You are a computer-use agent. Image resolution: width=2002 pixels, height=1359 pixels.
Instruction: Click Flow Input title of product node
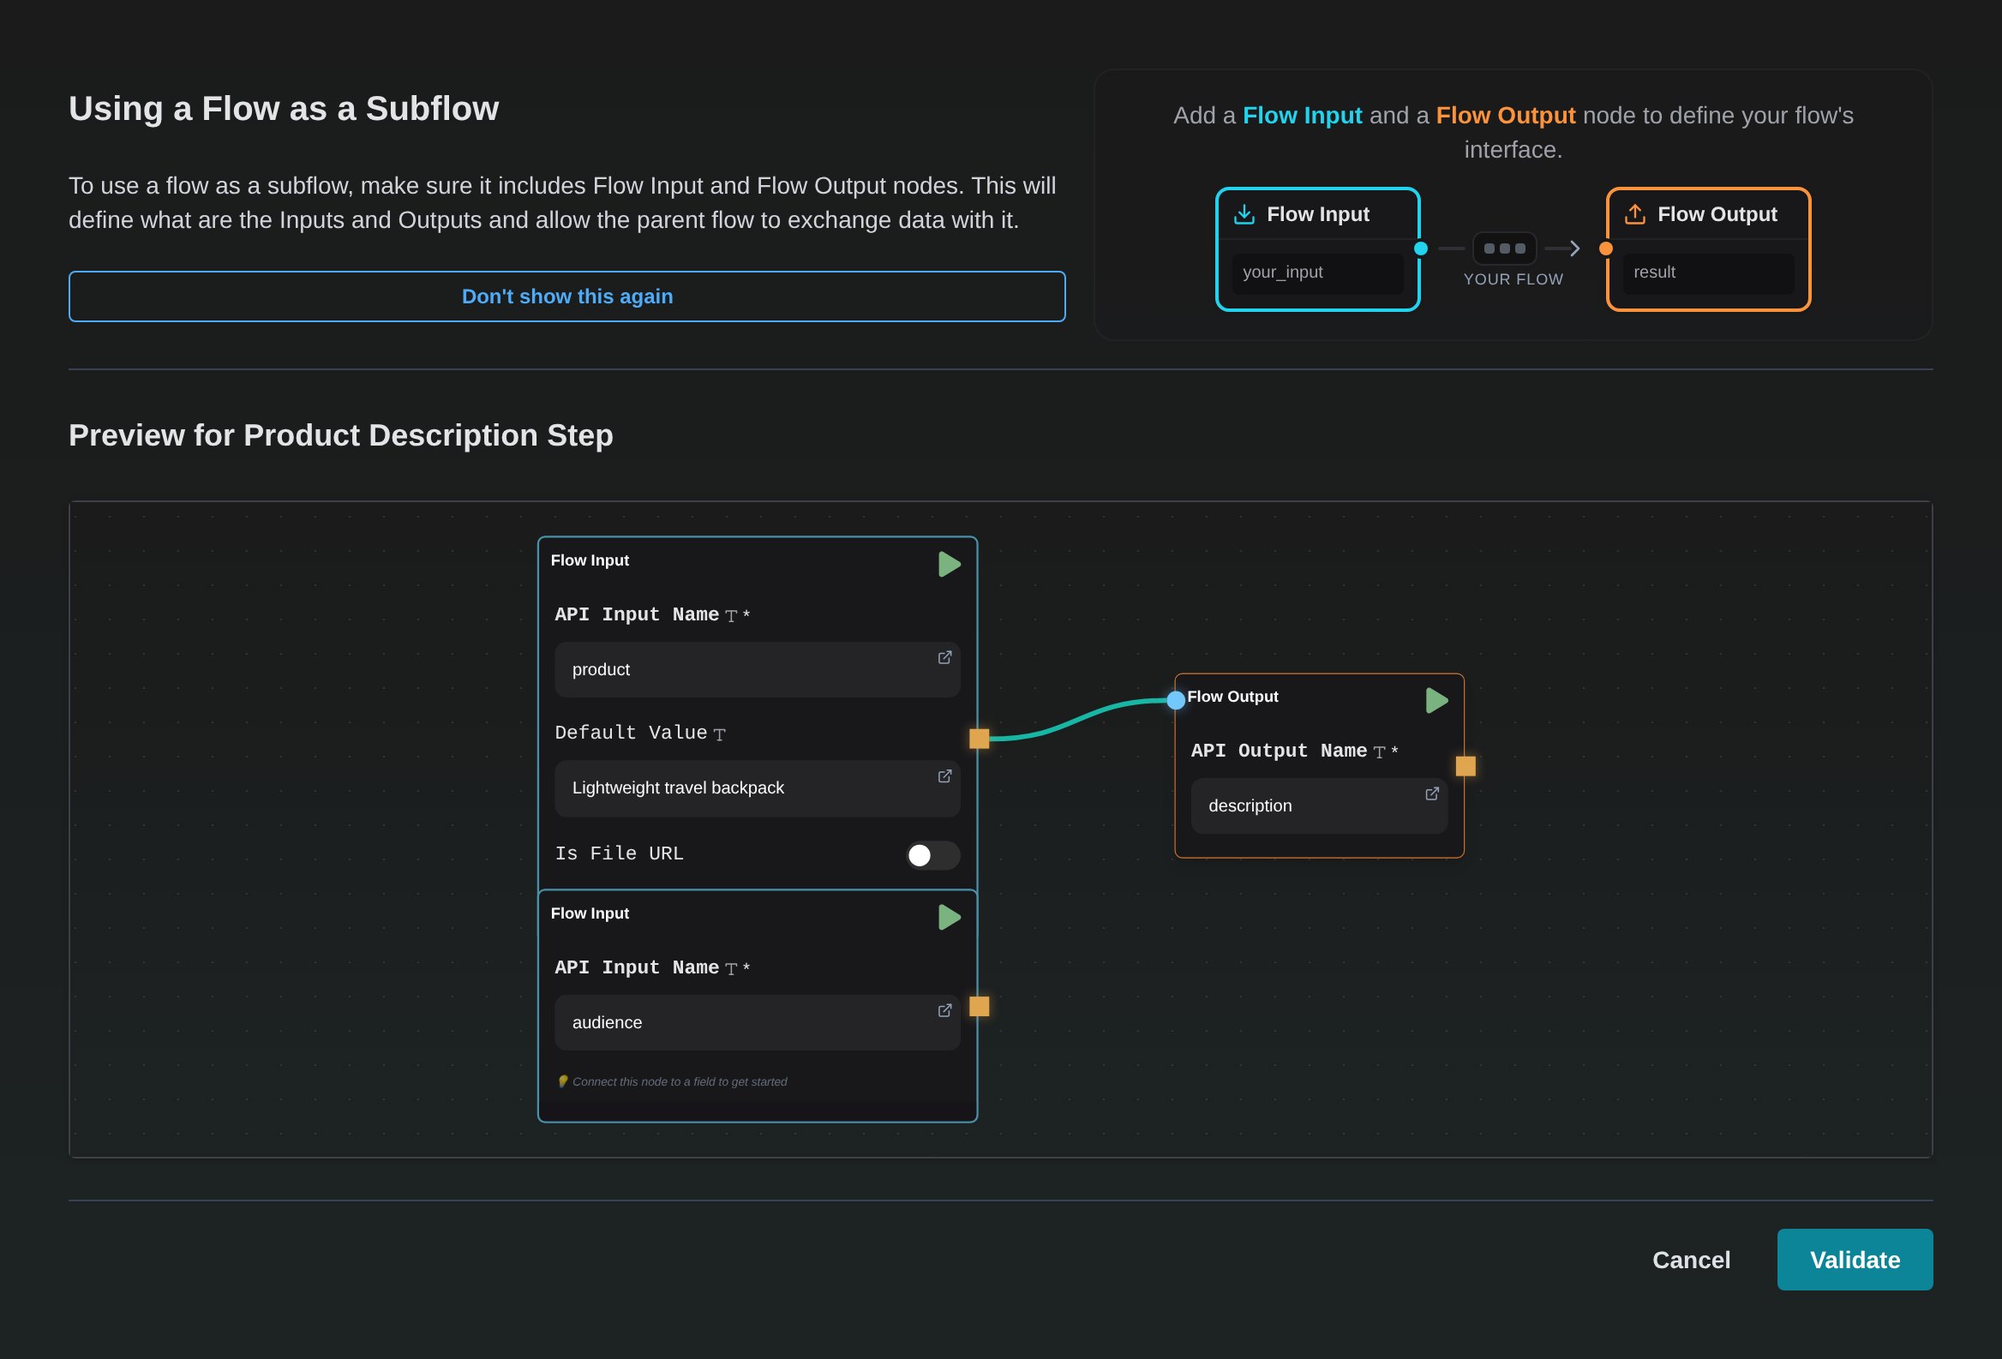(590, 560)
